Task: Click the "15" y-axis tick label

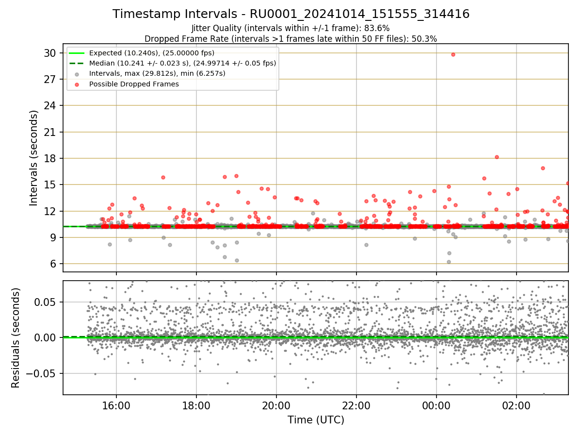Action: [51, 185]
